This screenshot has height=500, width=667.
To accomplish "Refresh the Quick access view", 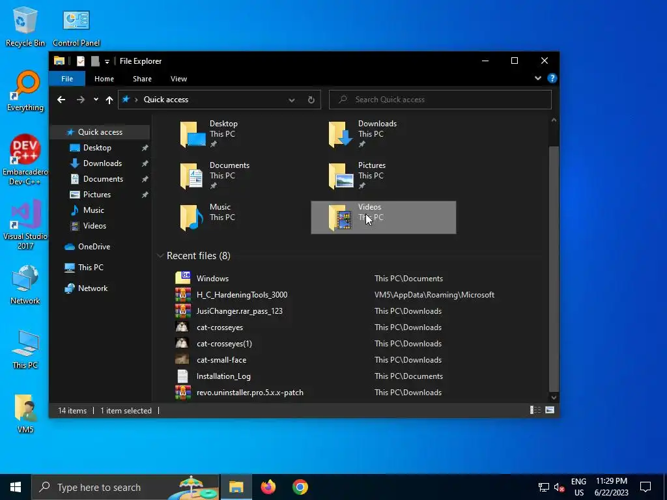I will pos(311,100).
